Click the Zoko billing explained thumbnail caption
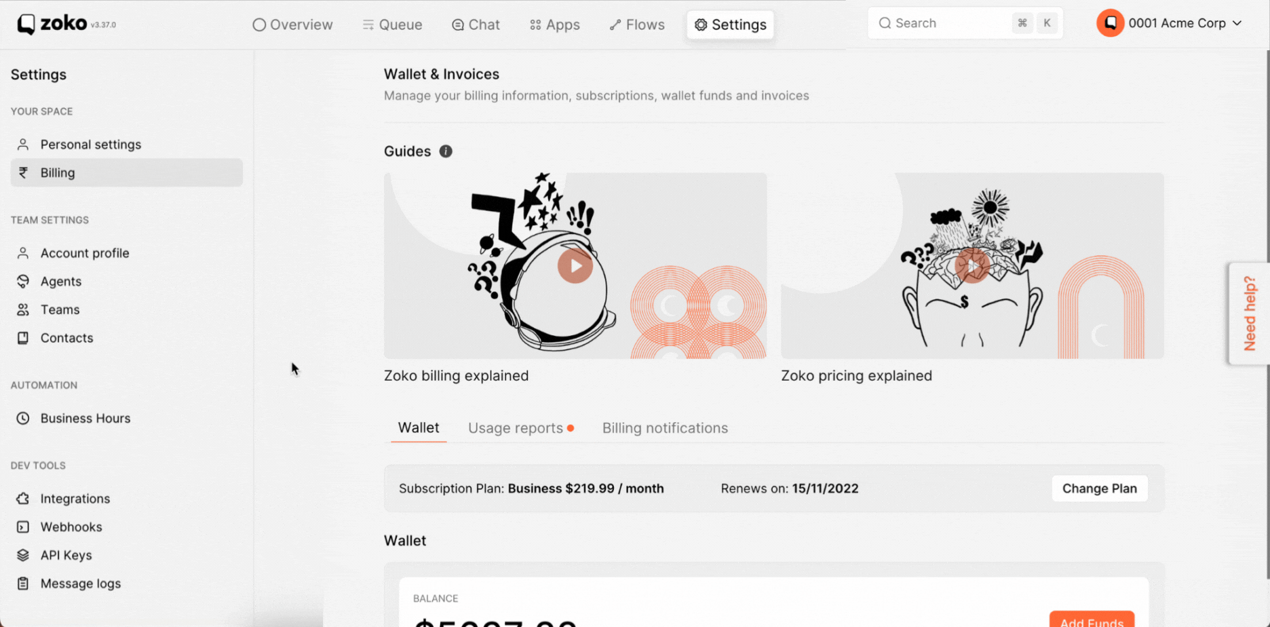1270x627 pixels. 456,376
